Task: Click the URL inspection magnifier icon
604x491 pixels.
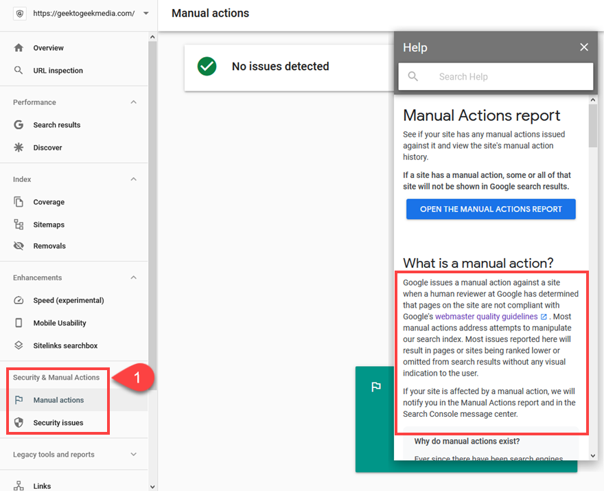Action: click(19, 70)
